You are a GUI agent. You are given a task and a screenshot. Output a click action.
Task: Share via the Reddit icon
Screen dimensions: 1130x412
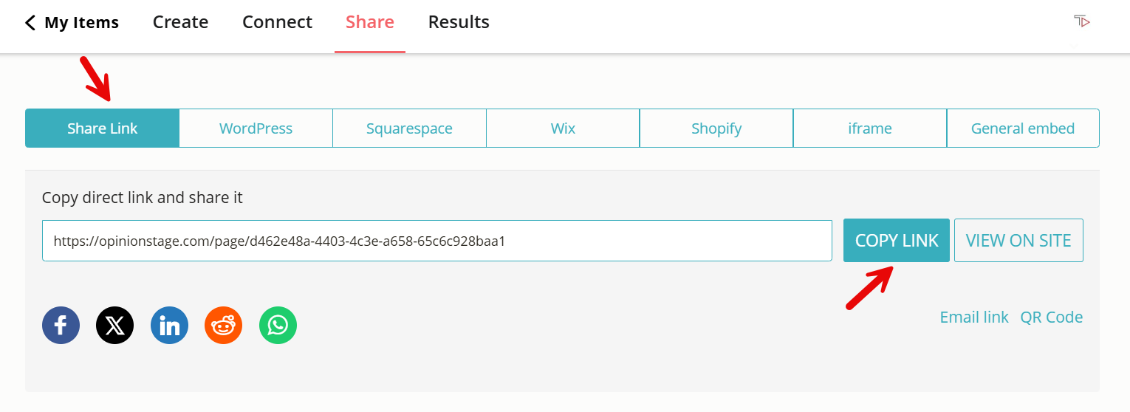coord(223,325)
